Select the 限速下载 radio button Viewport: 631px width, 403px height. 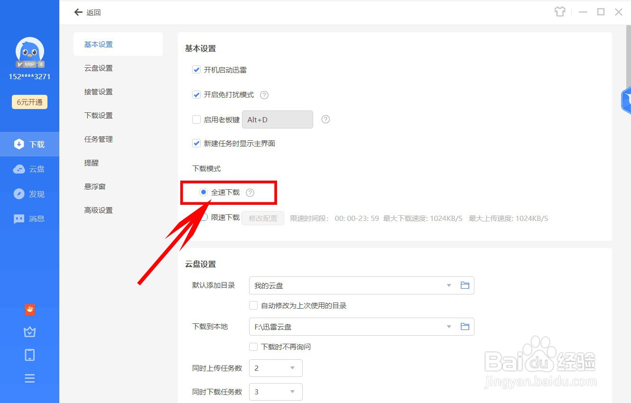[204, 218]
